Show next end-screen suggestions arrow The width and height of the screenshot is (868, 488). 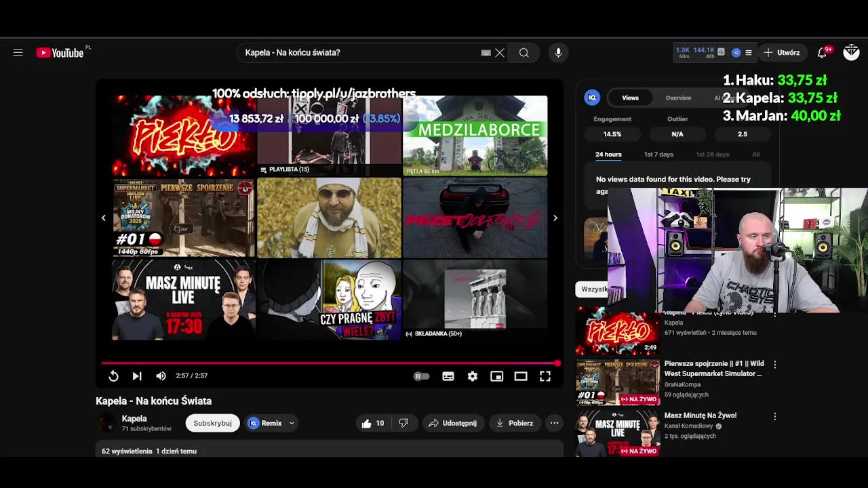555,218
